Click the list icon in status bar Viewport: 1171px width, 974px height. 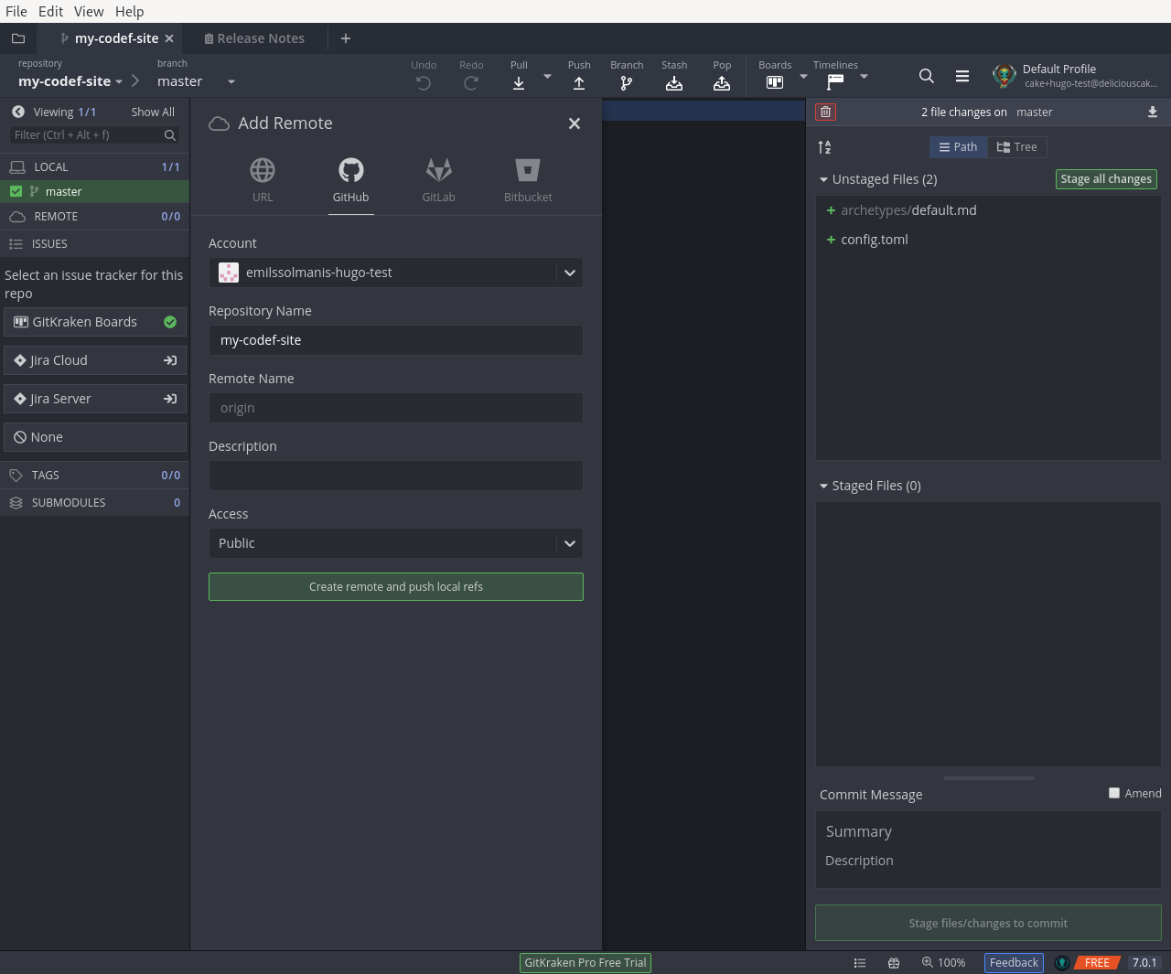pyautogui.click(x=860, y=963)
